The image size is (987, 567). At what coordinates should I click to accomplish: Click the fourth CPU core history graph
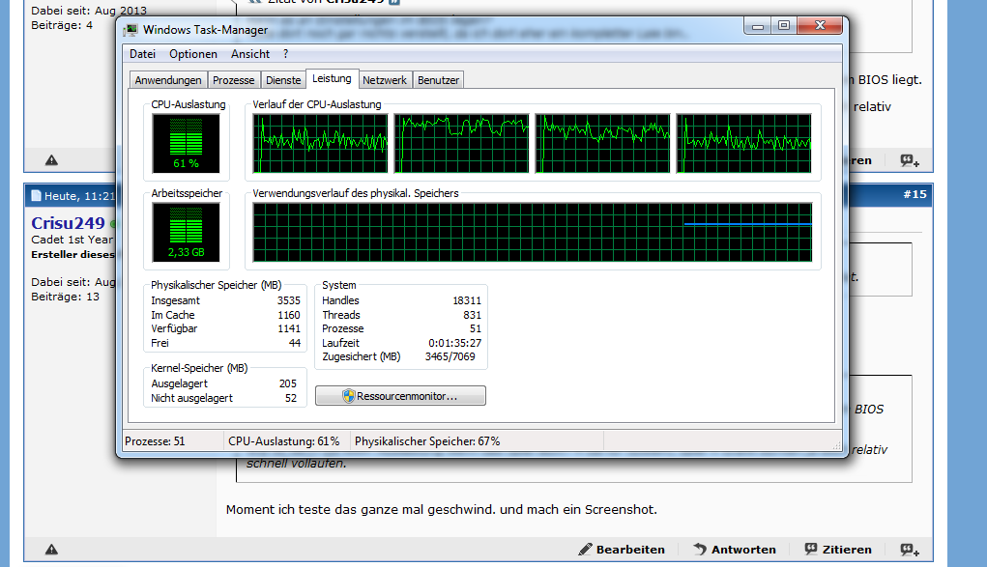(743, 144)
